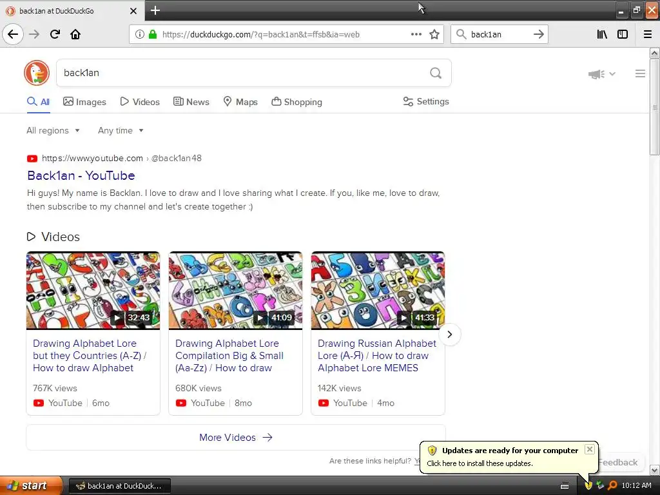Switch to the News tab
Screen dimensions: 660x495
(x=191, y=102)
